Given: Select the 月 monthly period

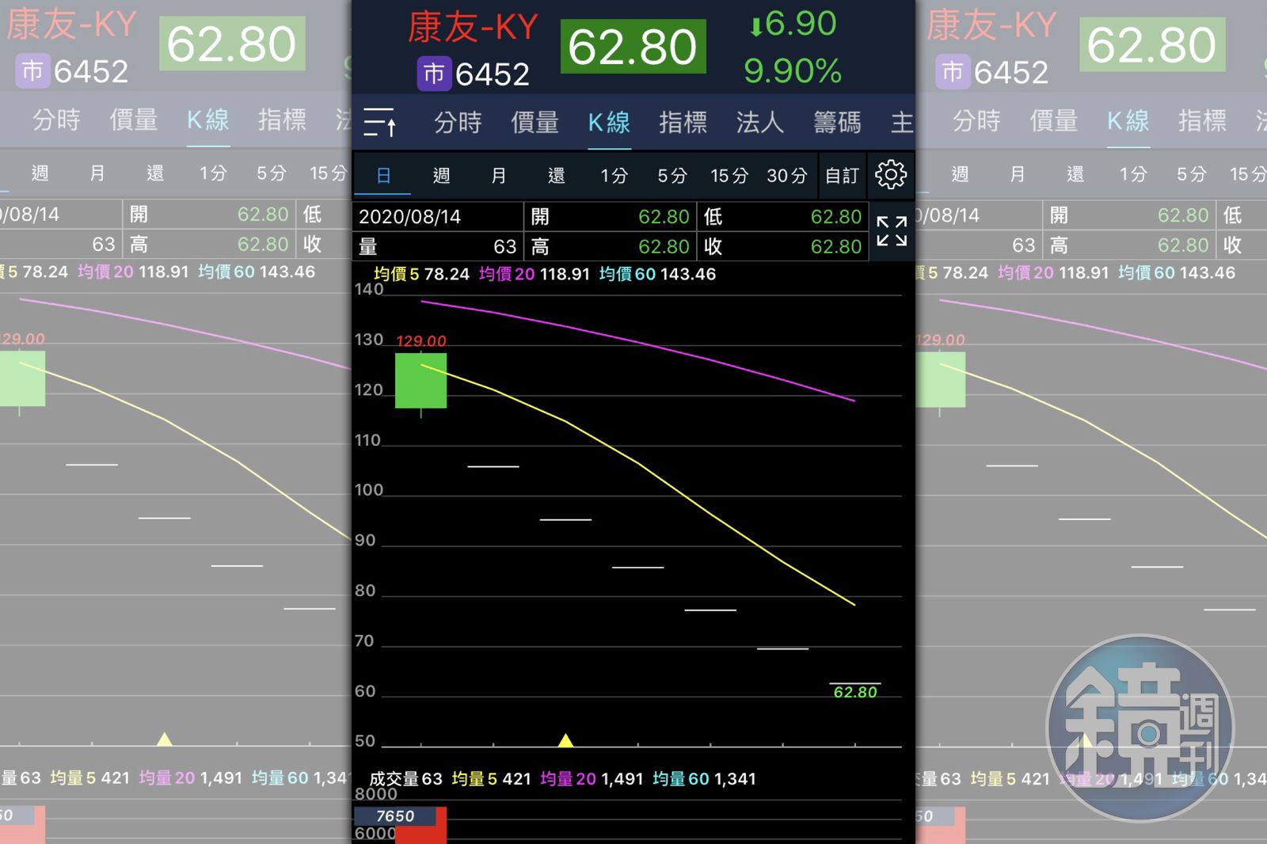Looking at the screenshot, I should (499, 176).
